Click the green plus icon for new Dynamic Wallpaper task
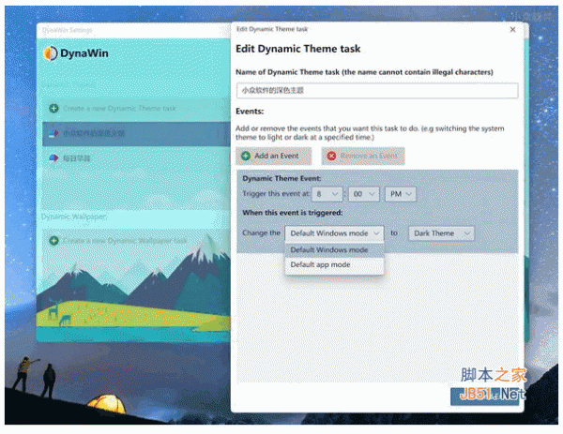Screen dimensions: 563x434 click(53, 240)
